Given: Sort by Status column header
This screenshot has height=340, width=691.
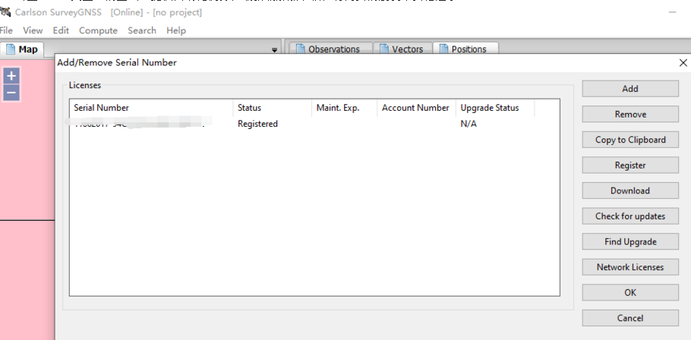Looking at the screenshot, I should [273, 108].
